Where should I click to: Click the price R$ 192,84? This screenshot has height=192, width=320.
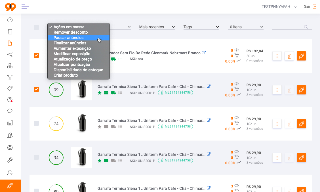pyautogui.click(x=255, y=51)
